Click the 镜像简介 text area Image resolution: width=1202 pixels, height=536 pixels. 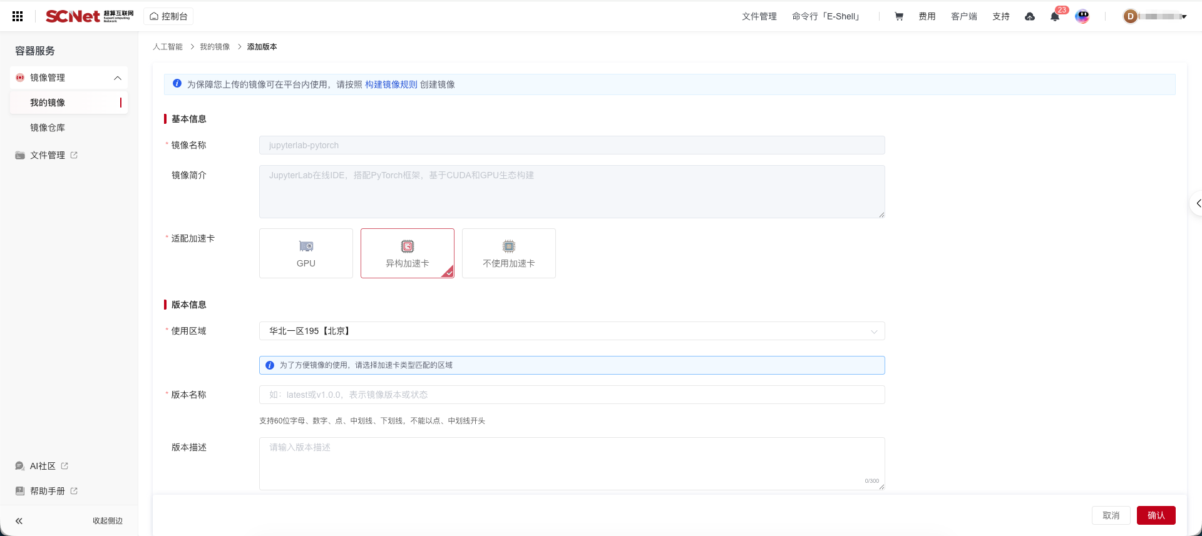click(x=572, y=191)
